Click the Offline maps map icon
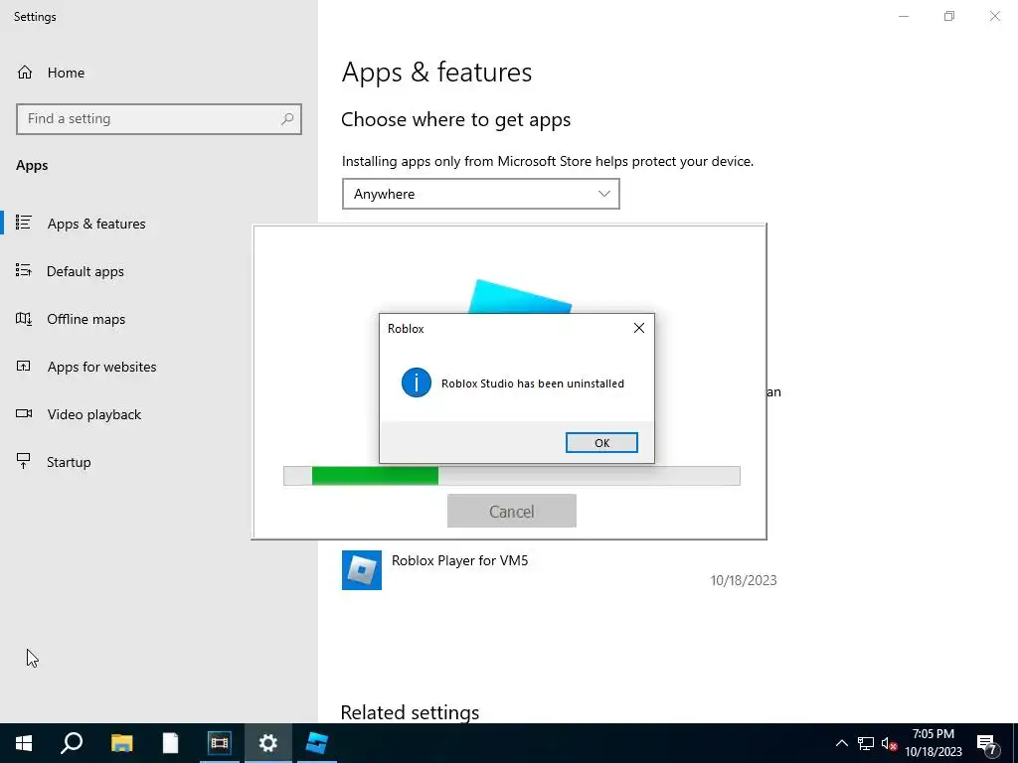The image size is (1018, 763). [24, 319]
